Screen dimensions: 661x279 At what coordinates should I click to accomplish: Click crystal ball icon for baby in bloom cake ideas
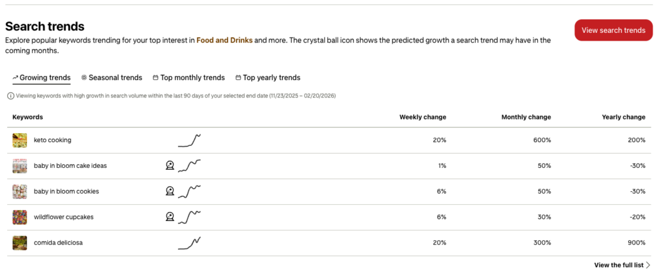[170, 165]
